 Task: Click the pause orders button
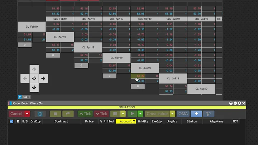coord(115,114)
